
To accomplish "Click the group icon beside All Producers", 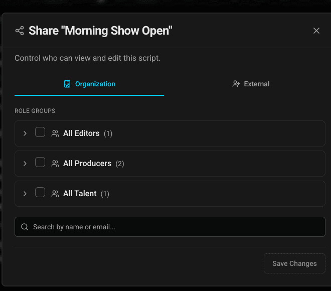I will (55, 164).
